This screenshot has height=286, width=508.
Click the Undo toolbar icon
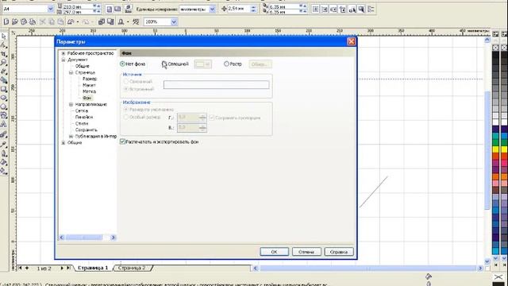pyautogui.click(x=71, y=21)
